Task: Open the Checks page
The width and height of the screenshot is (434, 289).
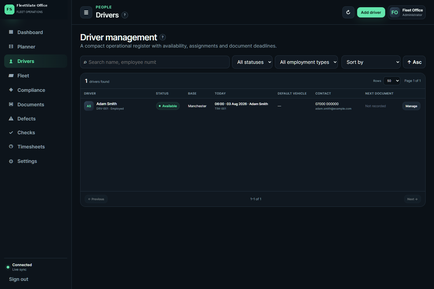Action: tap(36, 132)
